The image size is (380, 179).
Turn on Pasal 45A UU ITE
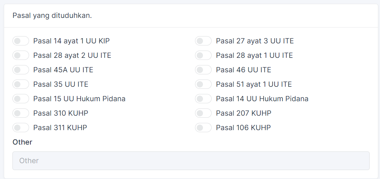[21, 70]
